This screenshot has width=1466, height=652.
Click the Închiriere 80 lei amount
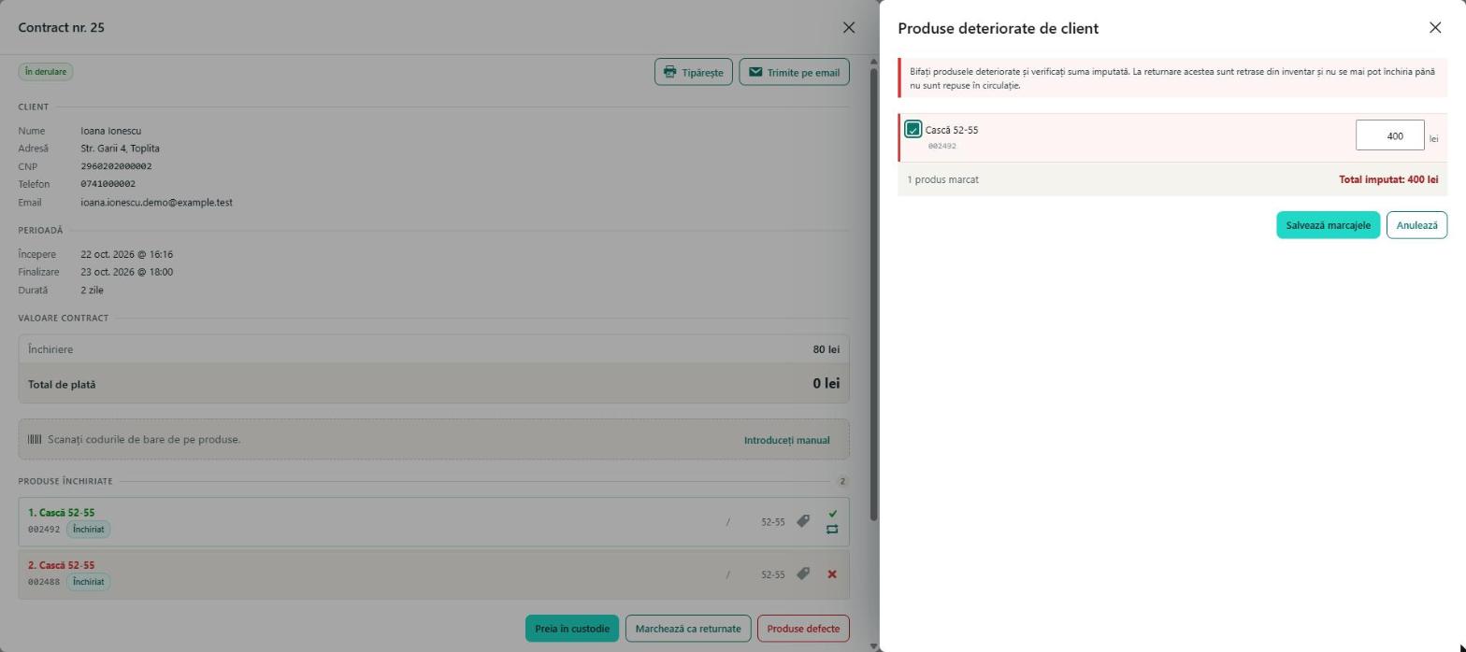[826, 349]
